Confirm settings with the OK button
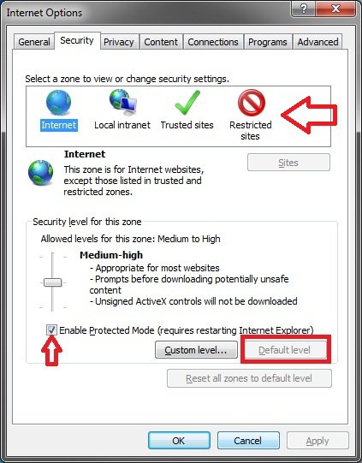The image size is (362, 463). coord(179,441)
